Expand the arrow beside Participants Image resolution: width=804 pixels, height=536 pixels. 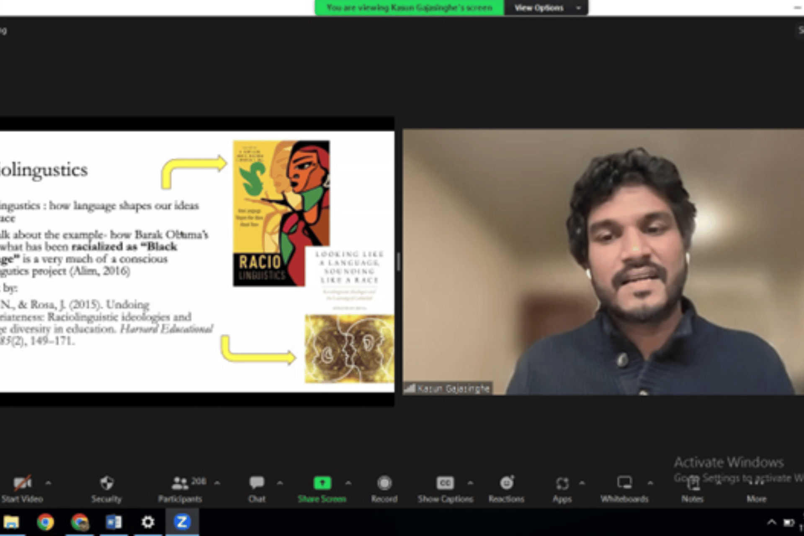pyautogui.click(x=217, y=483)
